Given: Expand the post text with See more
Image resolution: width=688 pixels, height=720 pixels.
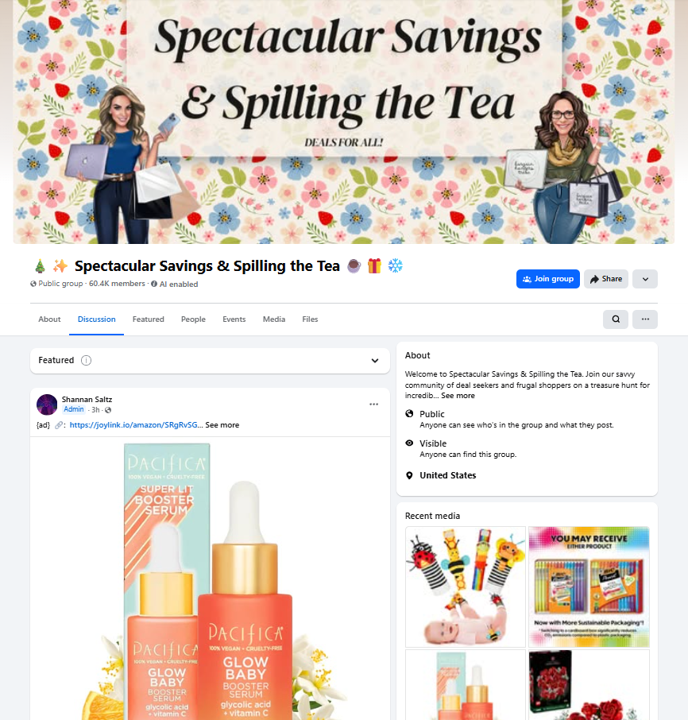Looking at the screenshot, I should 222,424.
